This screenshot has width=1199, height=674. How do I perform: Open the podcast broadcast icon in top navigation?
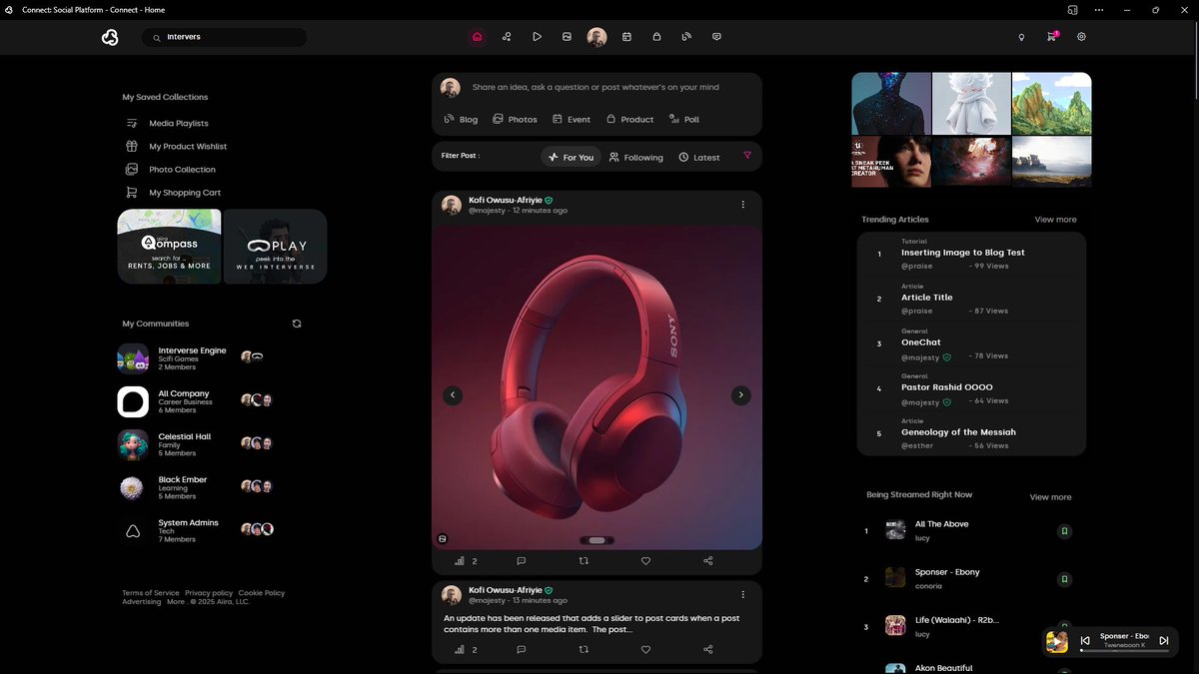(686, 37)
